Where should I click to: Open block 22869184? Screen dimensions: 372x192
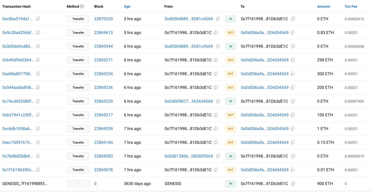104,143
